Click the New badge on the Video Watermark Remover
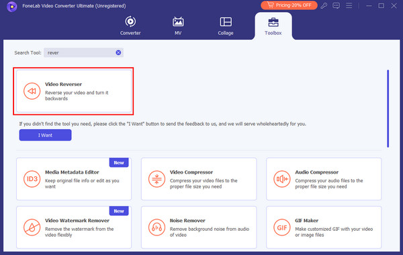This screenshot has width=403, height=255. 119,211
